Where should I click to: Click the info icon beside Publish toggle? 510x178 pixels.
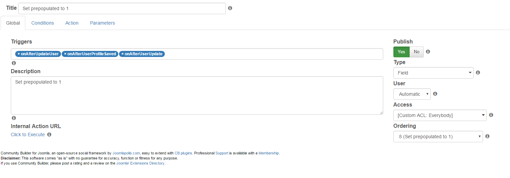pyautogui.click(x=428, y=52)
